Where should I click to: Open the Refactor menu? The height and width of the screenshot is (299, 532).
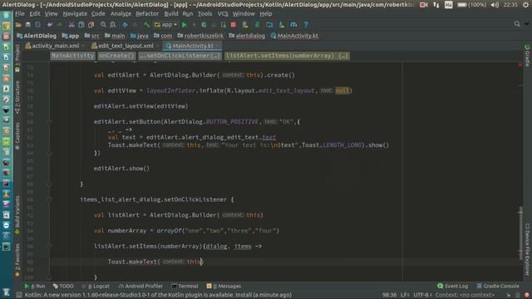[147, 14]
